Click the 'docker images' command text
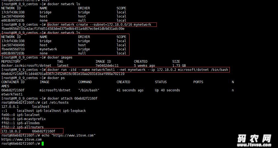The height and width of the screenshot is (148, 278). pyautogui.click(x=60, y=57)
